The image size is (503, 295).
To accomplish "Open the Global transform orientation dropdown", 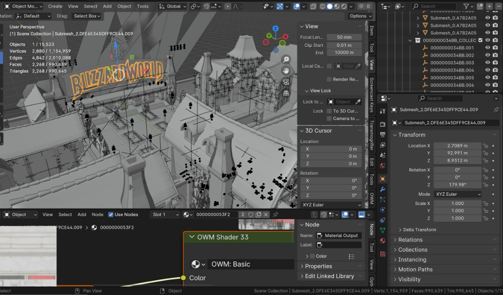I will [x=173, y=7].
